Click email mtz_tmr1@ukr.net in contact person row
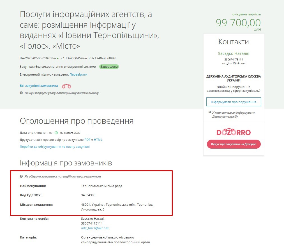 (x=95, y=228)
